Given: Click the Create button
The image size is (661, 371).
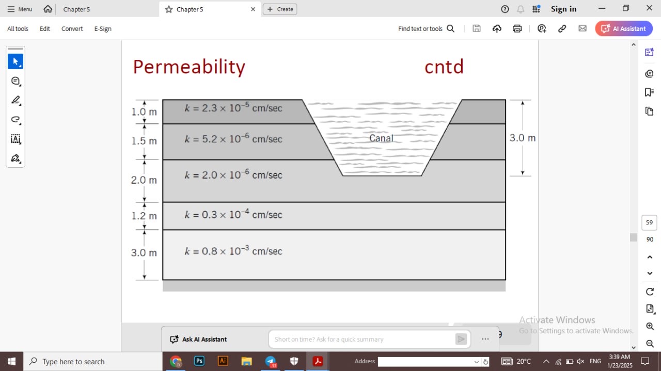Looking at the screenshot, I should click(280, 9).
